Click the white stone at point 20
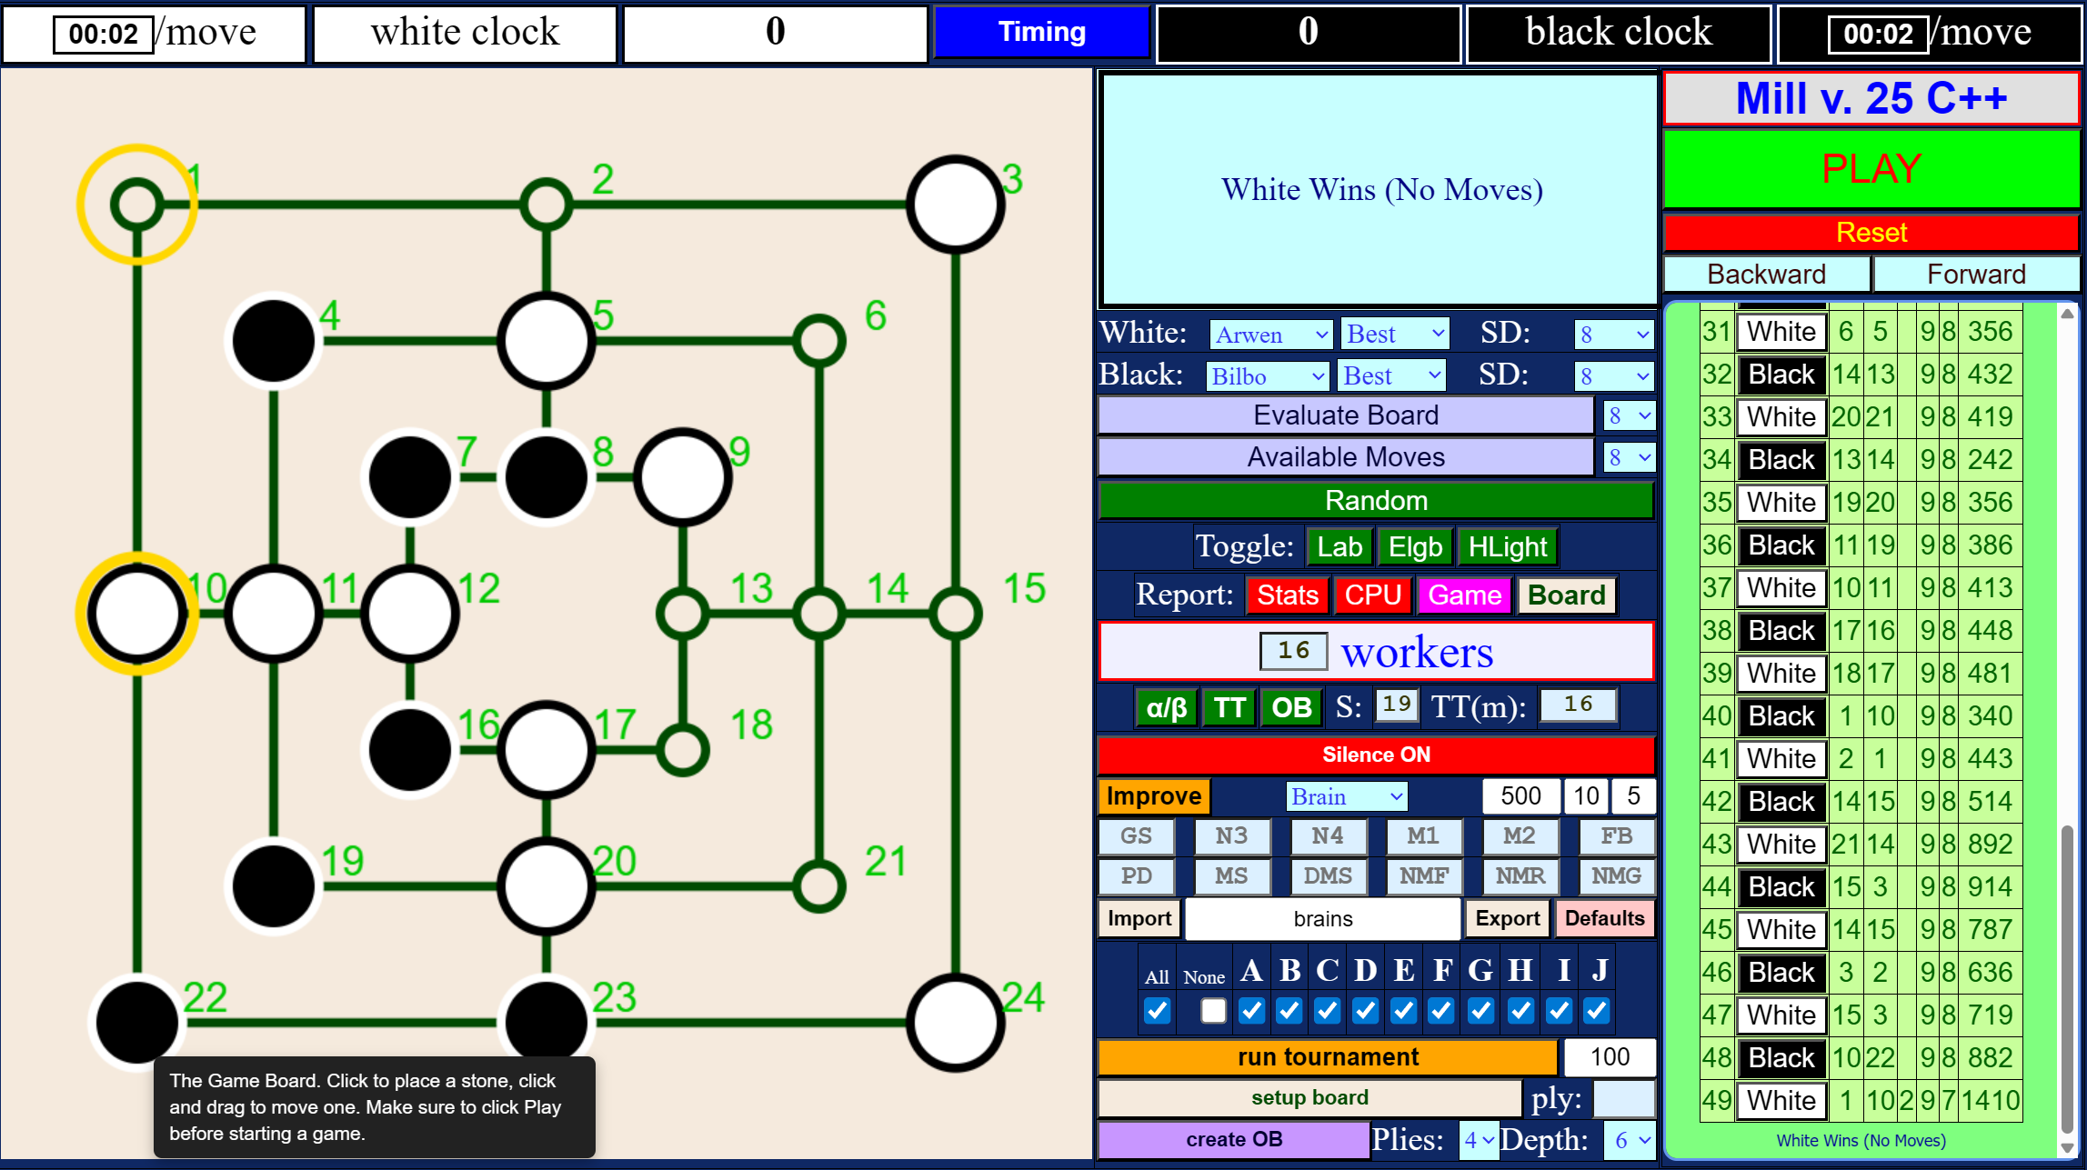Screen dimensions: 2087x1170 coord(546,885)
